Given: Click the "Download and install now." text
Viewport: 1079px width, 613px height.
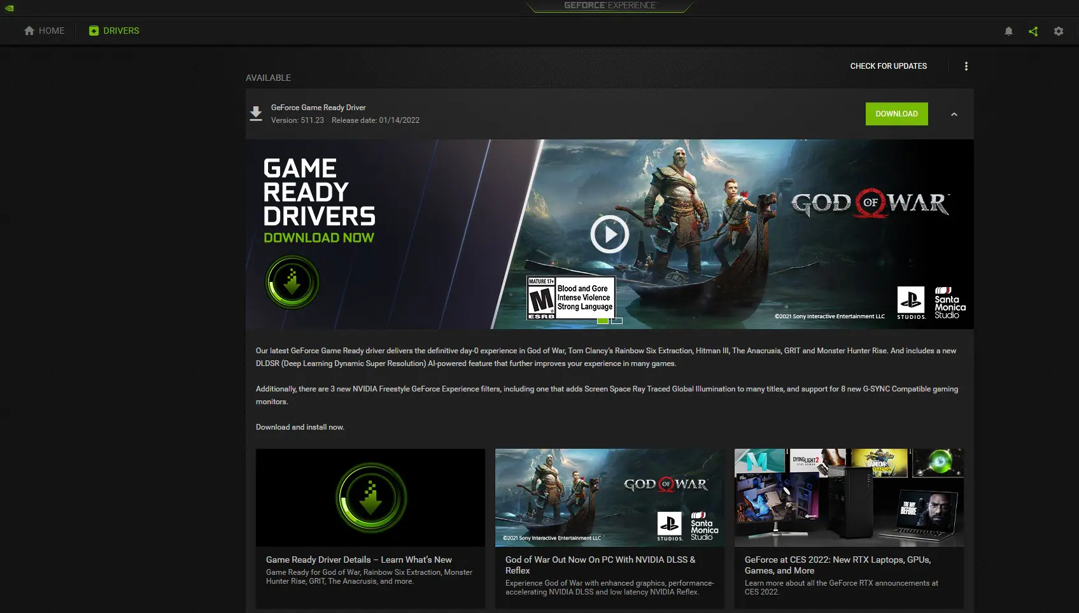Looking at the screenshot, I should tap(300, 427).
